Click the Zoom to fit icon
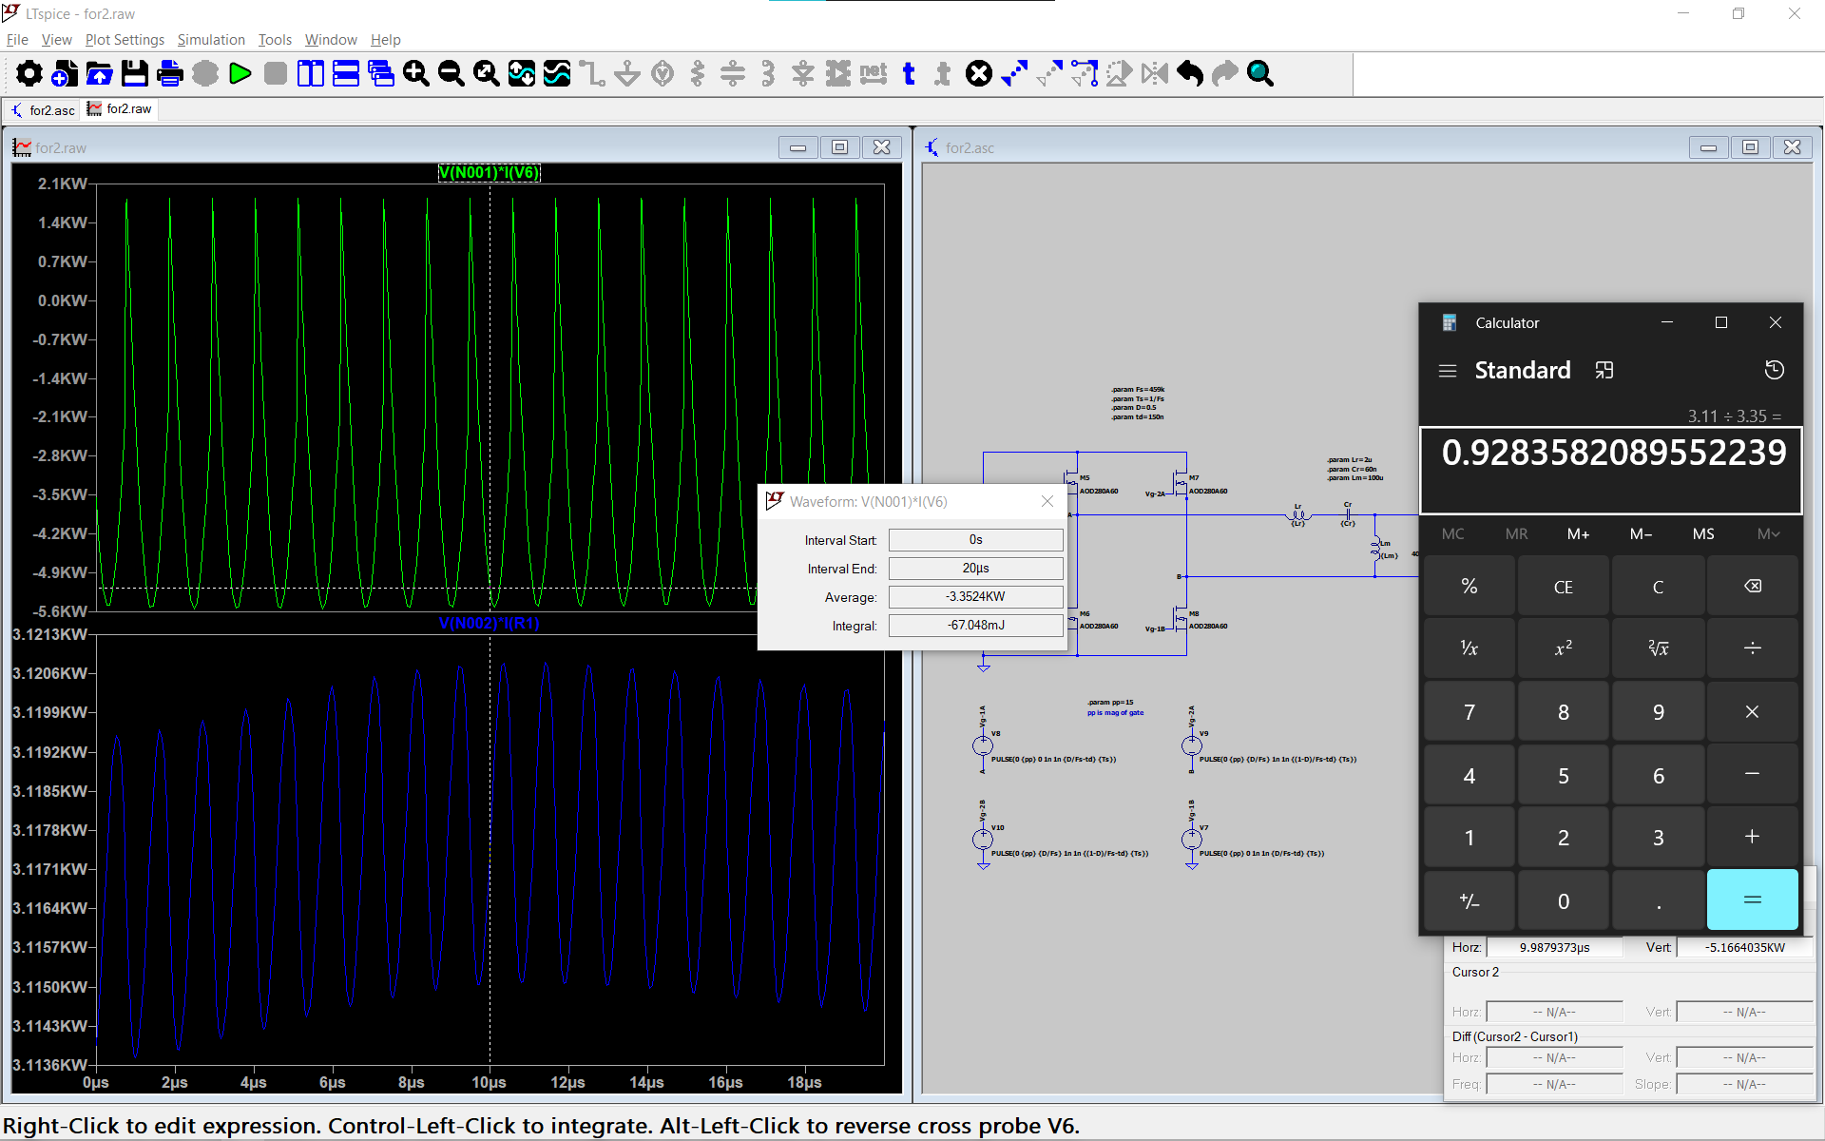The image size is (1825, 1141). pyautogui.click(x=487, y=73)
